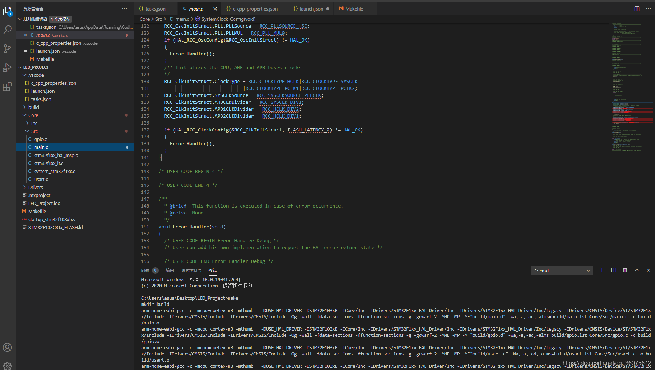This screenshot has width=655, height=370.
Task: Switch to launch.json editor tab
Action: pyautogui.click(x=311, y=9)
